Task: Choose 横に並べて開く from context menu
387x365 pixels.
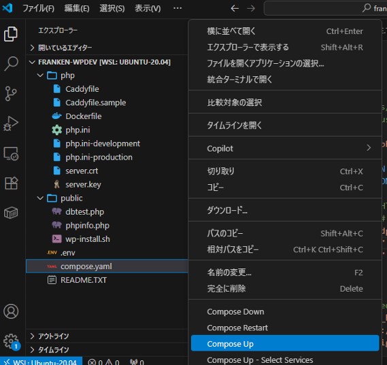Action: 285,31
